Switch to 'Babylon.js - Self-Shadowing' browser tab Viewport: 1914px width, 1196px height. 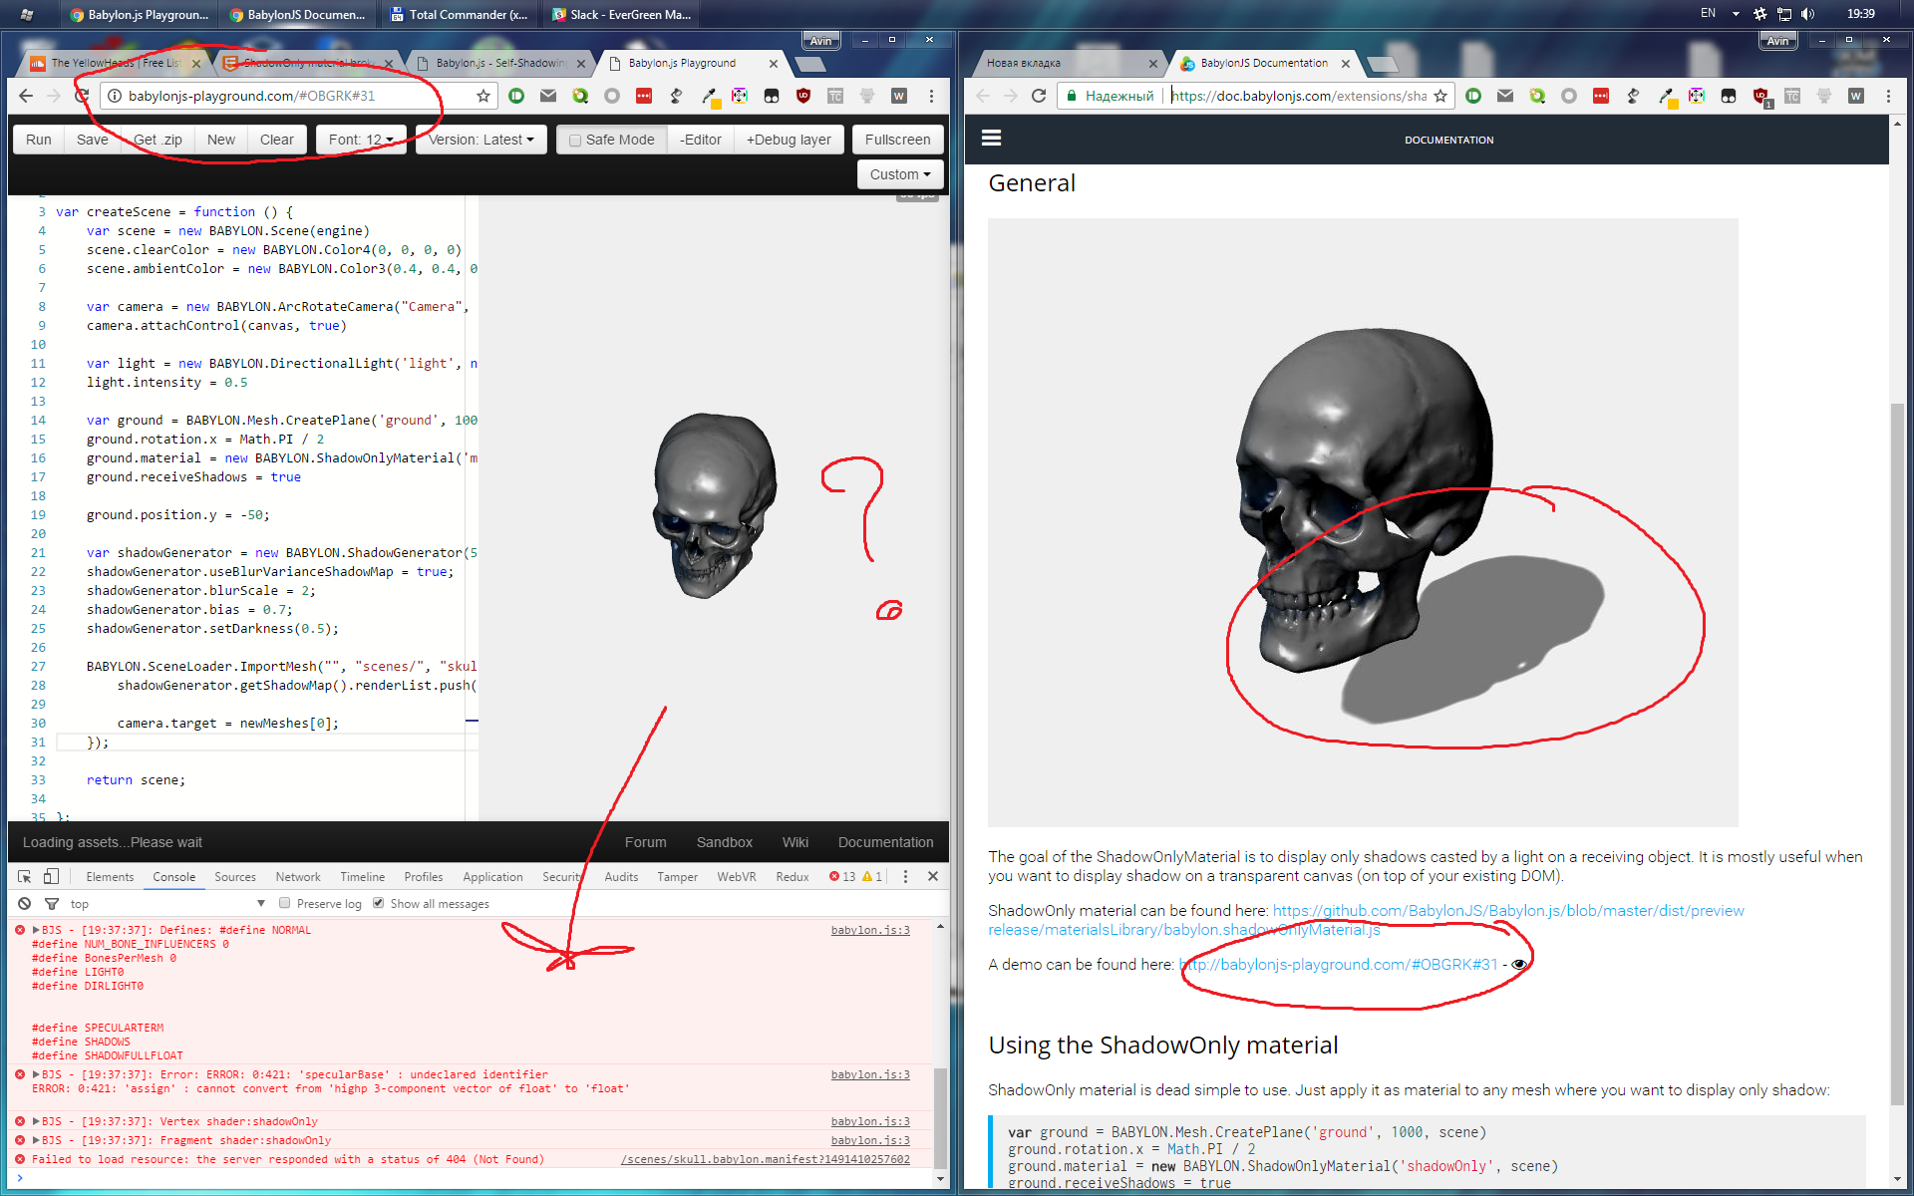(x=500, y=63)
